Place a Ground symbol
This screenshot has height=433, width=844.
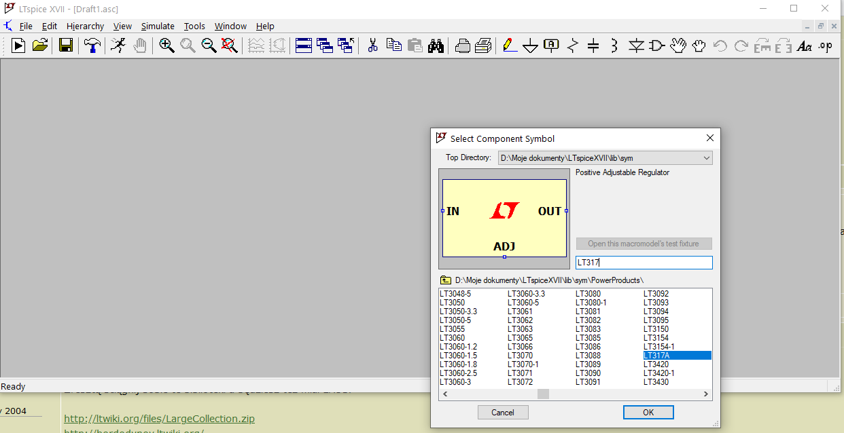point(531,45)
